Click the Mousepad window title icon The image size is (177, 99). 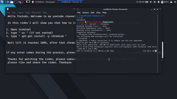tap(8, 9)
